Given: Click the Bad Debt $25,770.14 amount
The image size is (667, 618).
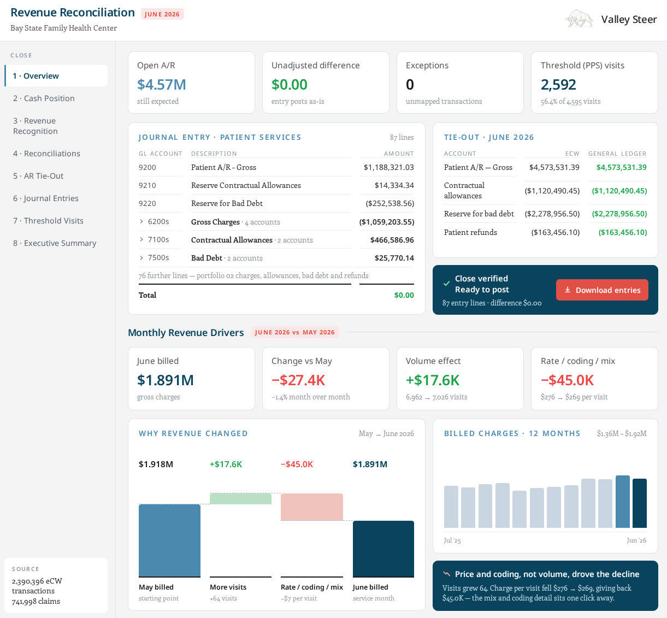Looking at the screenshot, I should pyautogui.click(x=394, y=258).
